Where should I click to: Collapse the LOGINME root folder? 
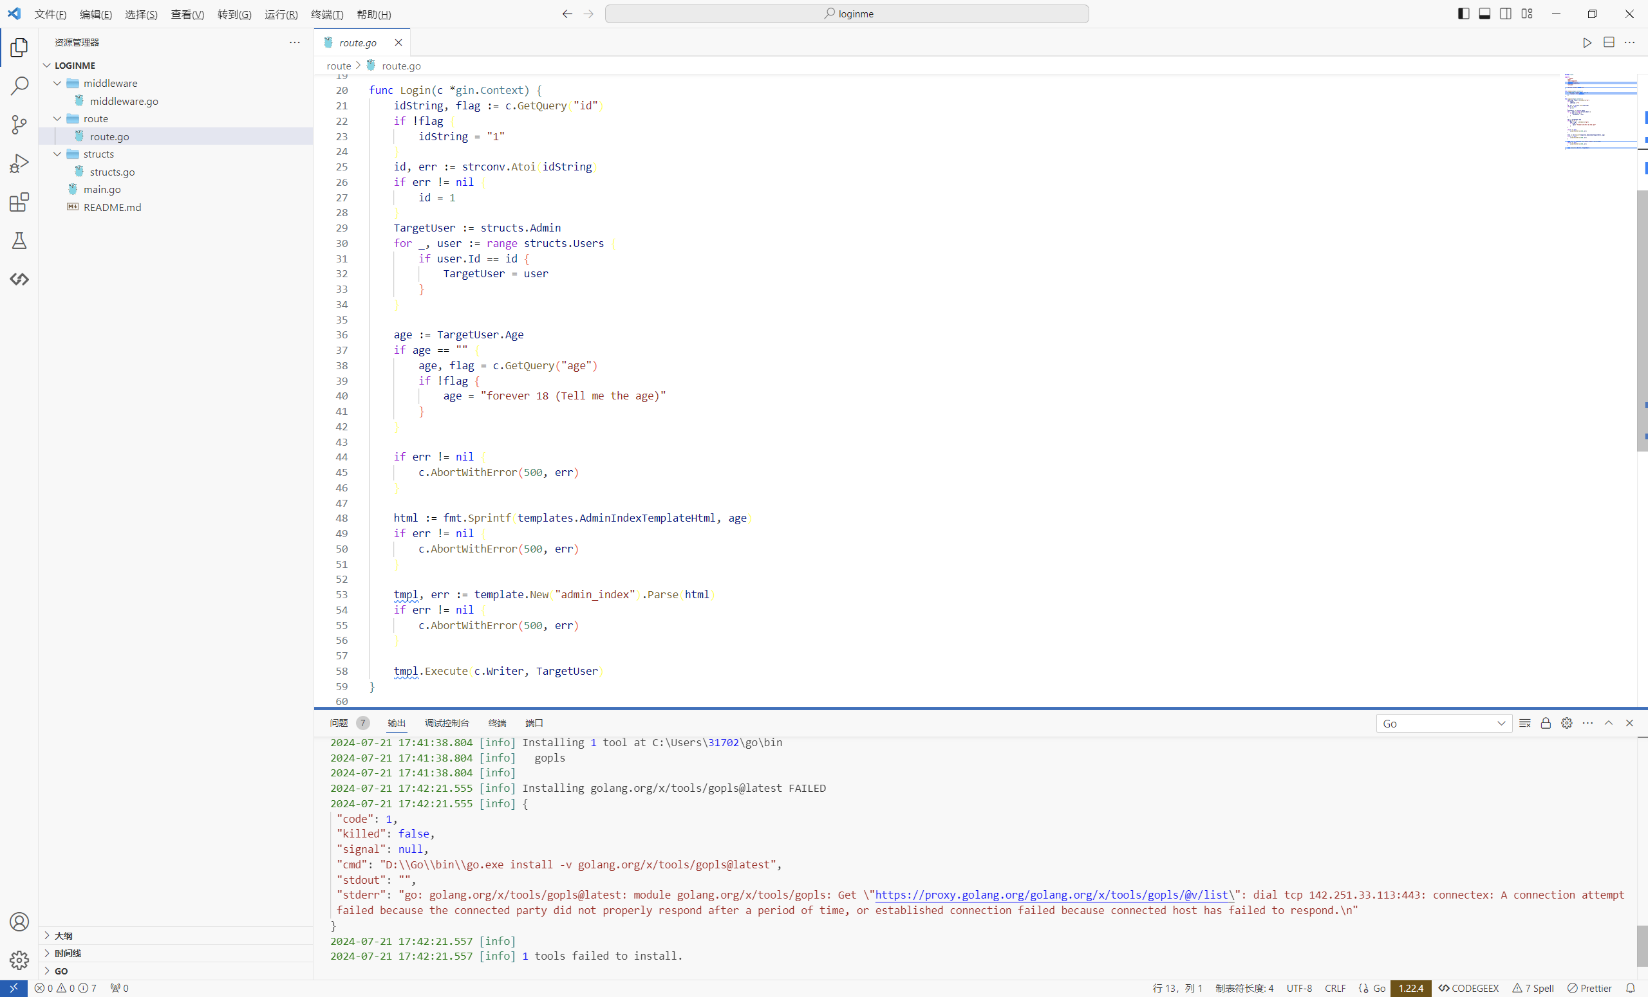click(x=176, y=66)
